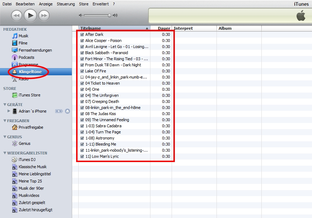Click the next track fast-forward button
The width and height of the screenshot is (312, 218).
click(x=44, y=15)
